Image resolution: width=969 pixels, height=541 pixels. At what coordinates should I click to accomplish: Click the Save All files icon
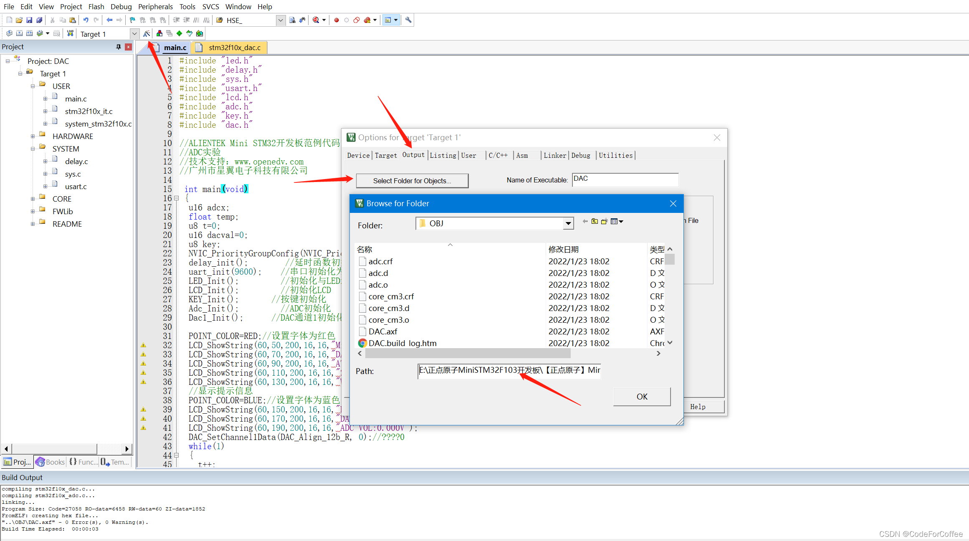point(39,20)
